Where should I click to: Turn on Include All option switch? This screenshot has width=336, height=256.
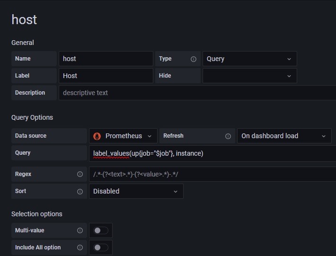click(101, 247)
